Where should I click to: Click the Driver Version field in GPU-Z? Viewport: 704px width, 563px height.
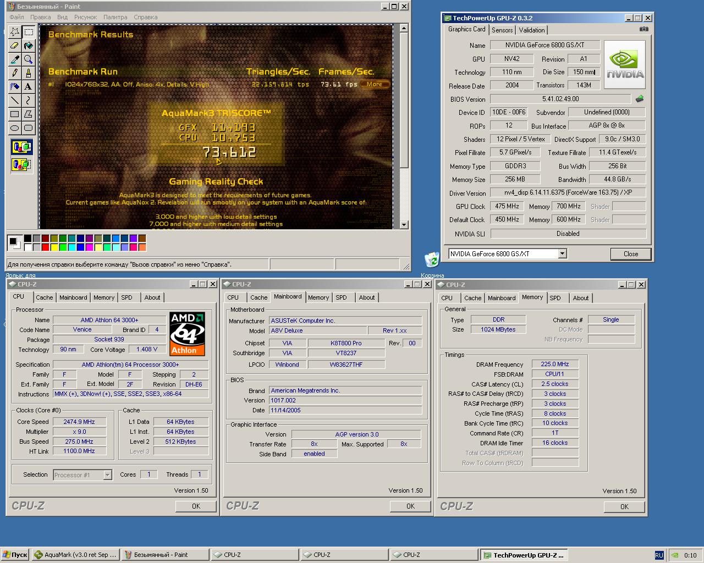[x=568, y=192]
